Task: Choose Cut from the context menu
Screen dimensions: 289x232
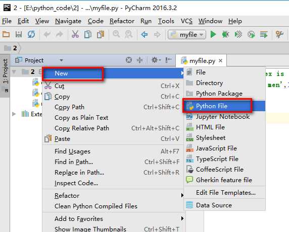Action: (113, 86)
